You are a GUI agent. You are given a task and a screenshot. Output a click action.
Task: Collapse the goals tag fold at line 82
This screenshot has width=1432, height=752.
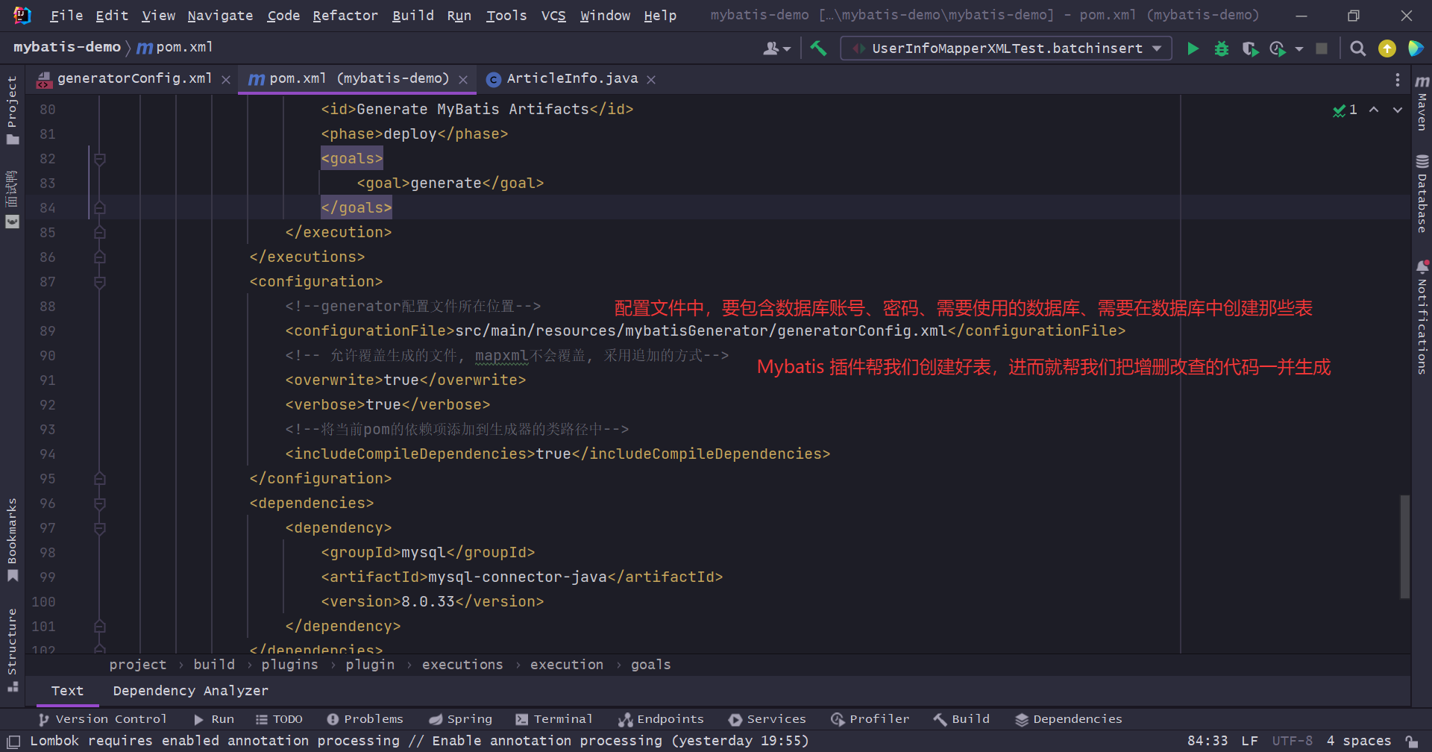point(100,159)
